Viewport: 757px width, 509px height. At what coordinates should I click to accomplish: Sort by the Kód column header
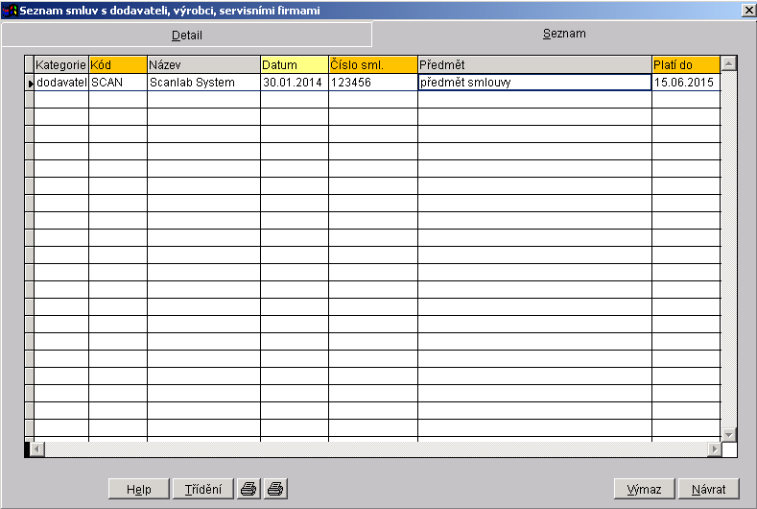pyautogui.click(x=117, y=64)
